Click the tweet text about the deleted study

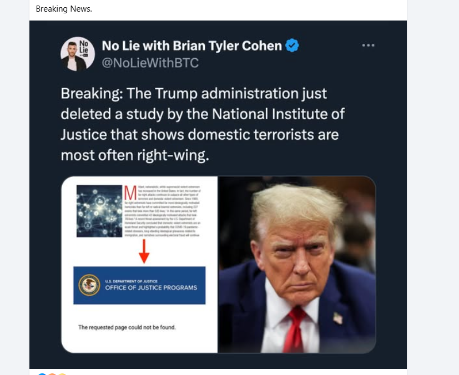pyautogui.click(x=203, y=124)
